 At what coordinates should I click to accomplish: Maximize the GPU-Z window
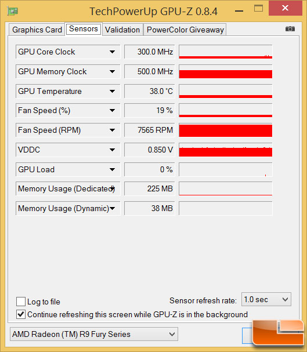coord(258,9)
